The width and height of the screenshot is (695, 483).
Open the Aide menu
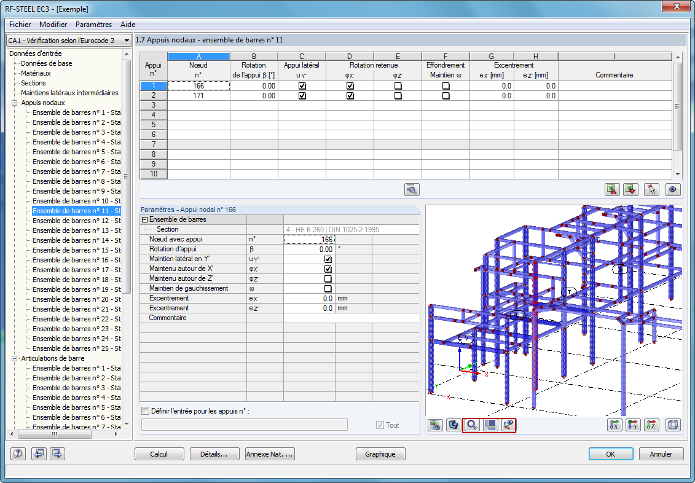pyautogui.click(x=128, y=25)
